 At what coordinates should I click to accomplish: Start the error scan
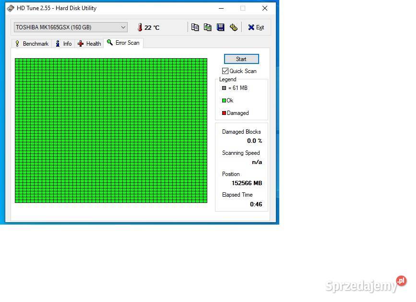(x=241, y=59)
